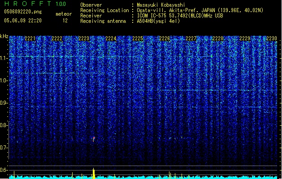
Task: Click the 2223 time marker
Action: point(84,38)
